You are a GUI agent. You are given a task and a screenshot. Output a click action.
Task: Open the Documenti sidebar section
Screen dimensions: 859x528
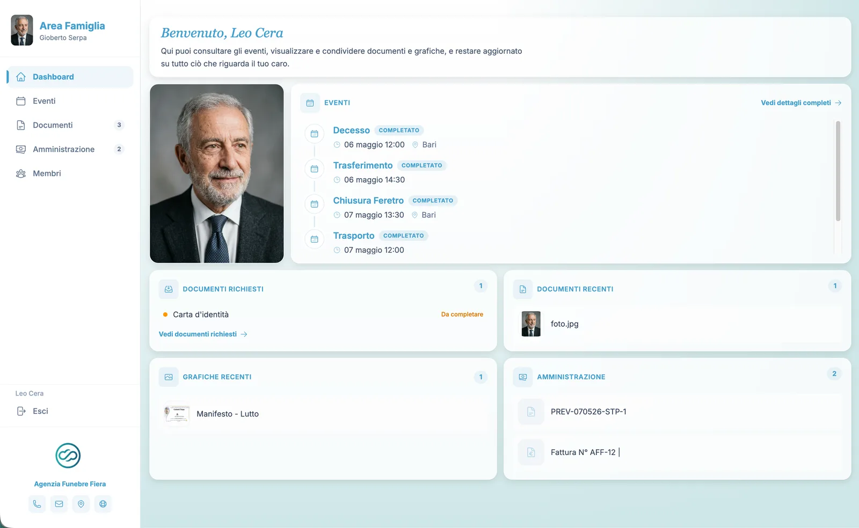point(70,125)
